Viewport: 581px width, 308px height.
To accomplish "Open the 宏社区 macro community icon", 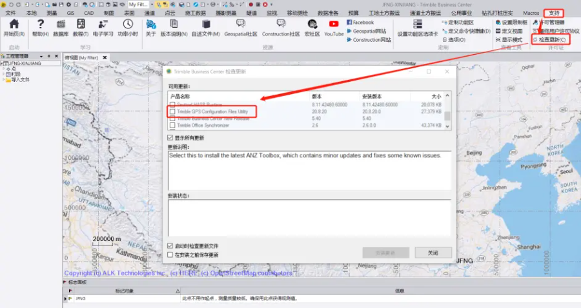I will (312, 24).
